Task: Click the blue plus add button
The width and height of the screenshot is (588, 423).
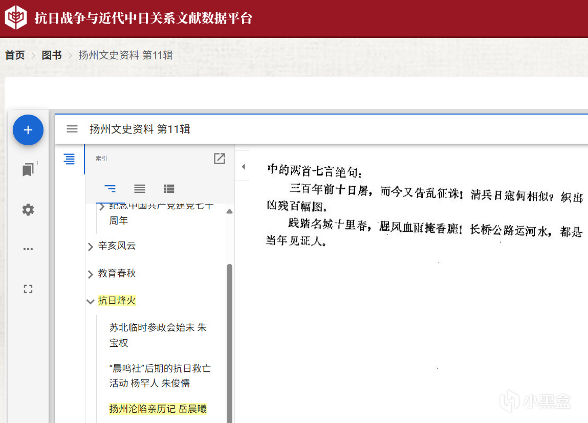Action: pyautogui.click(x=28, y=130)
